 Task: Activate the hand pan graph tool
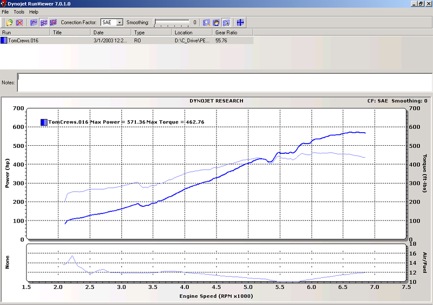coord(216,22)
